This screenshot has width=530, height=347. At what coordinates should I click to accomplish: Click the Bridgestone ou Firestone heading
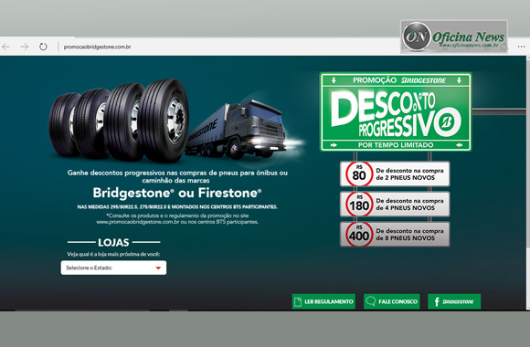177,193
